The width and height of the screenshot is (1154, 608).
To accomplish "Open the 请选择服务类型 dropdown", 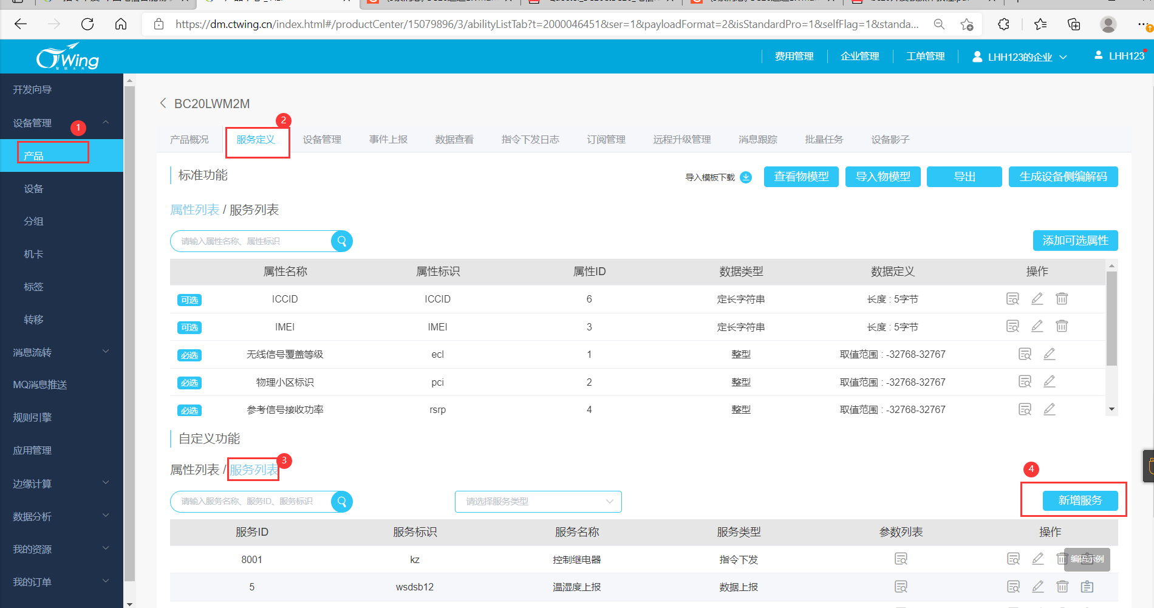I will 538,502.
